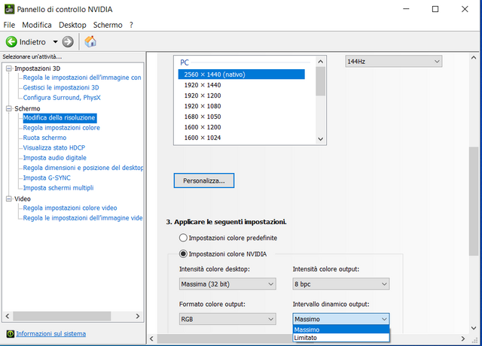Click the NVIDIA Control Panel title icon
The height and width of the screenshot is (346, 482).
click(9, 9)
